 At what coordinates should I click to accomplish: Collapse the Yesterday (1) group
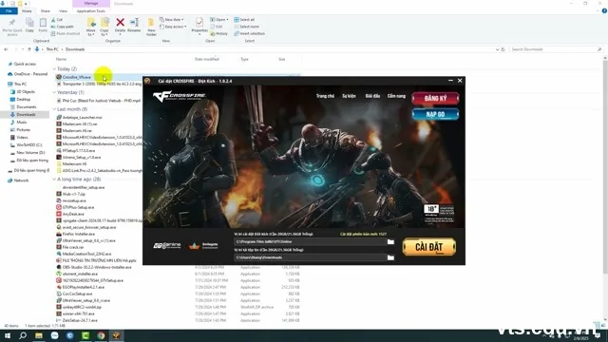click(x=54, y=92)
